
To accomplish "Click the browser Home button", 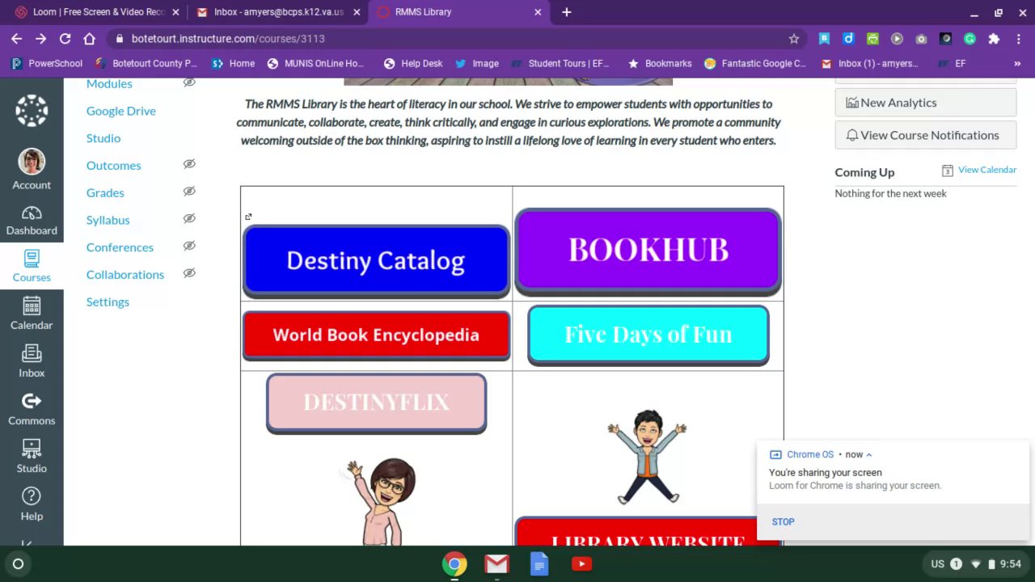I will (89, 39).
